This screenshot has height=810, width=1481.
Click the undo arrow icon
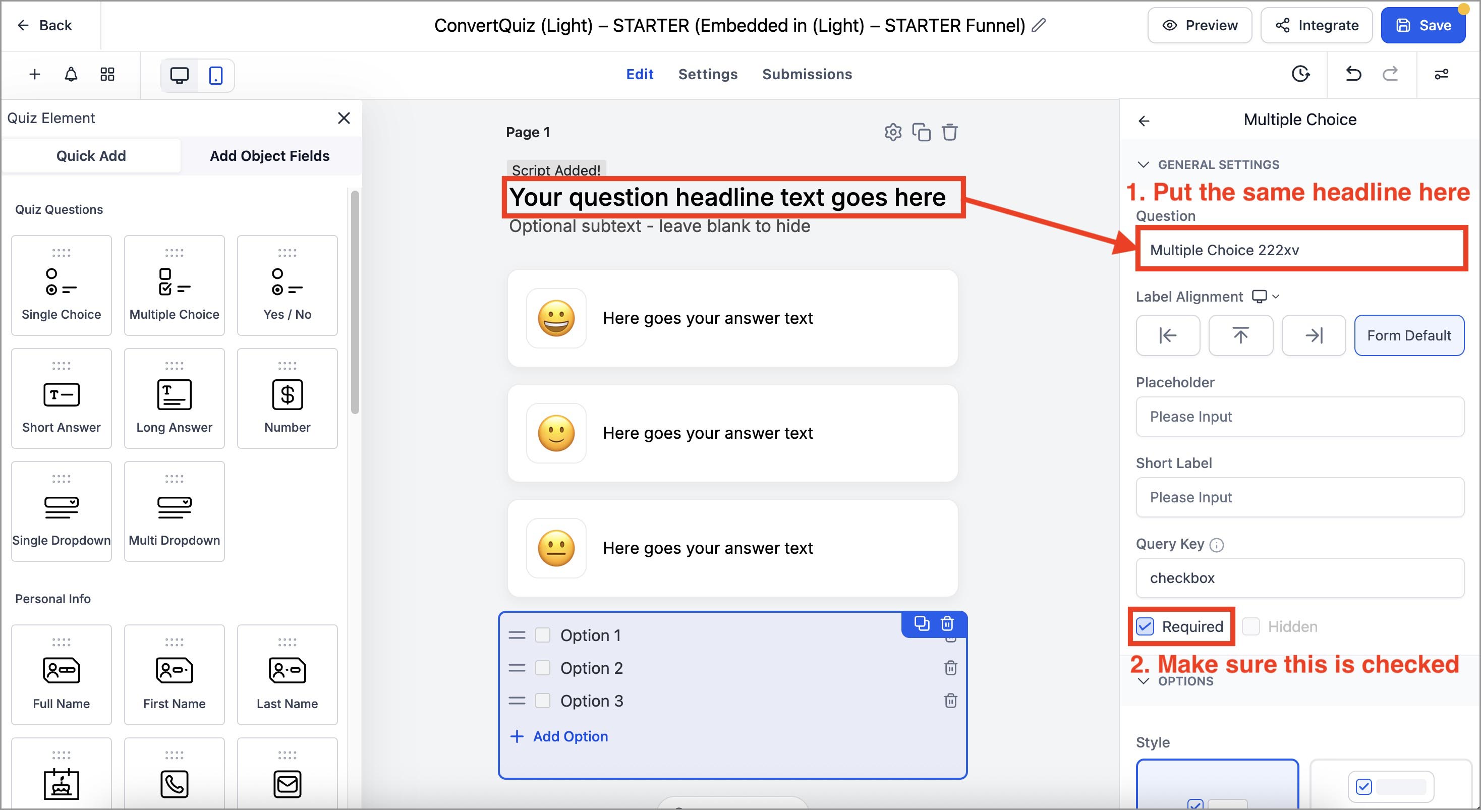tap(1353, 74)
